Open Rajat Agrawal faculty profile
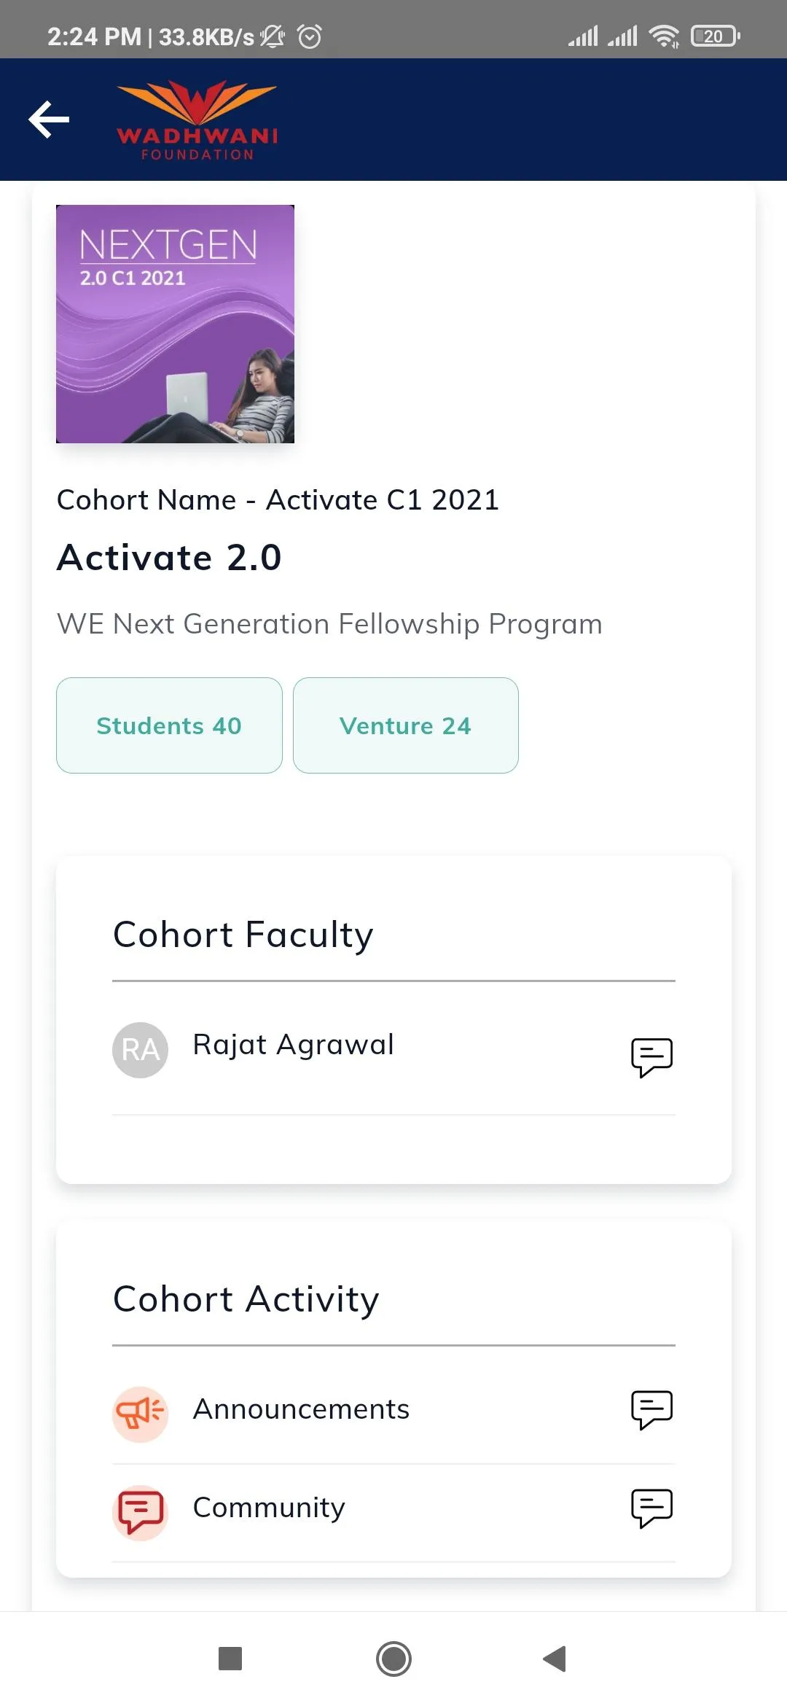The image size is (787, 1706). pyautogui.click(x=293, y=1045)
